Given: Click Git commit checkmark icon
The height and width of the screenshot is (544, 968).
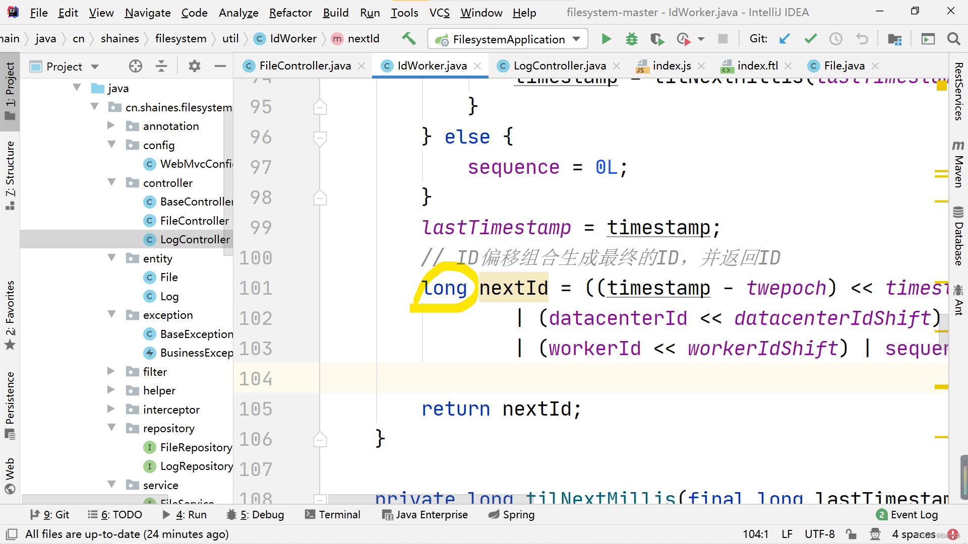Looking at the screenshot, I should click(x=810, y=39).
